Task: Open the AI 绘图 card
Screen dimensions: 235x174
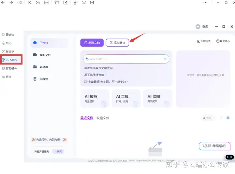Action: [158, 99]
